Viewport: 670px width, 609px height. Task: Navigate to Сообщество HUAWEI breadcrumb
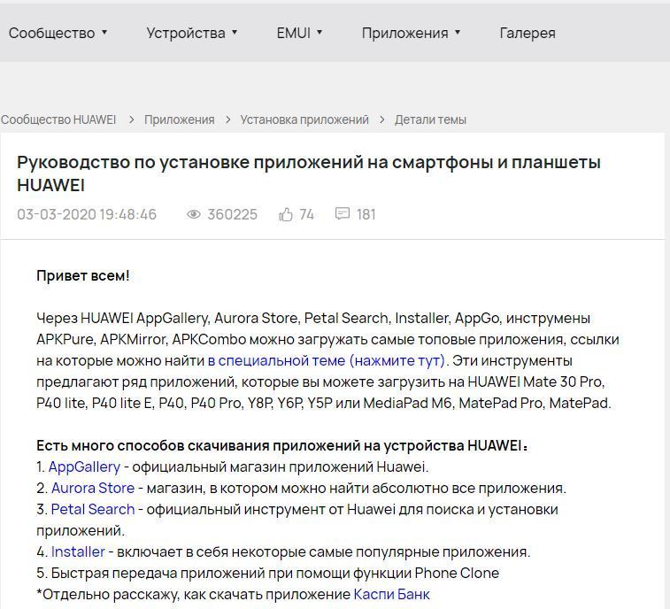coord(58,119)
